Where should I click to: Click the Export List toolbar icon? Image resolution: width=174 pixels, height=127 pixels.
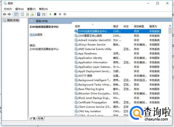[32, 14]
